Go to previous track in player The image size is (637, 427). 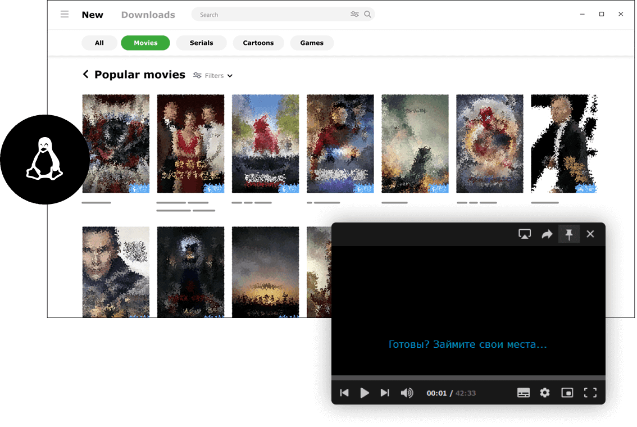tap(344, 393)
